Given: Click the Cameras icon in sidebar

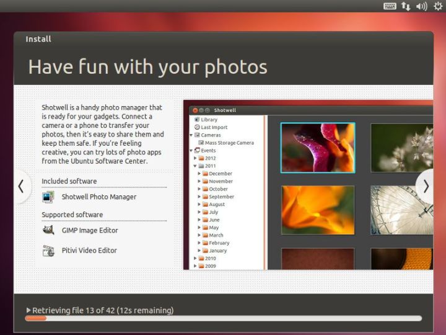Looking at the screenshot, I should point(197,135).
